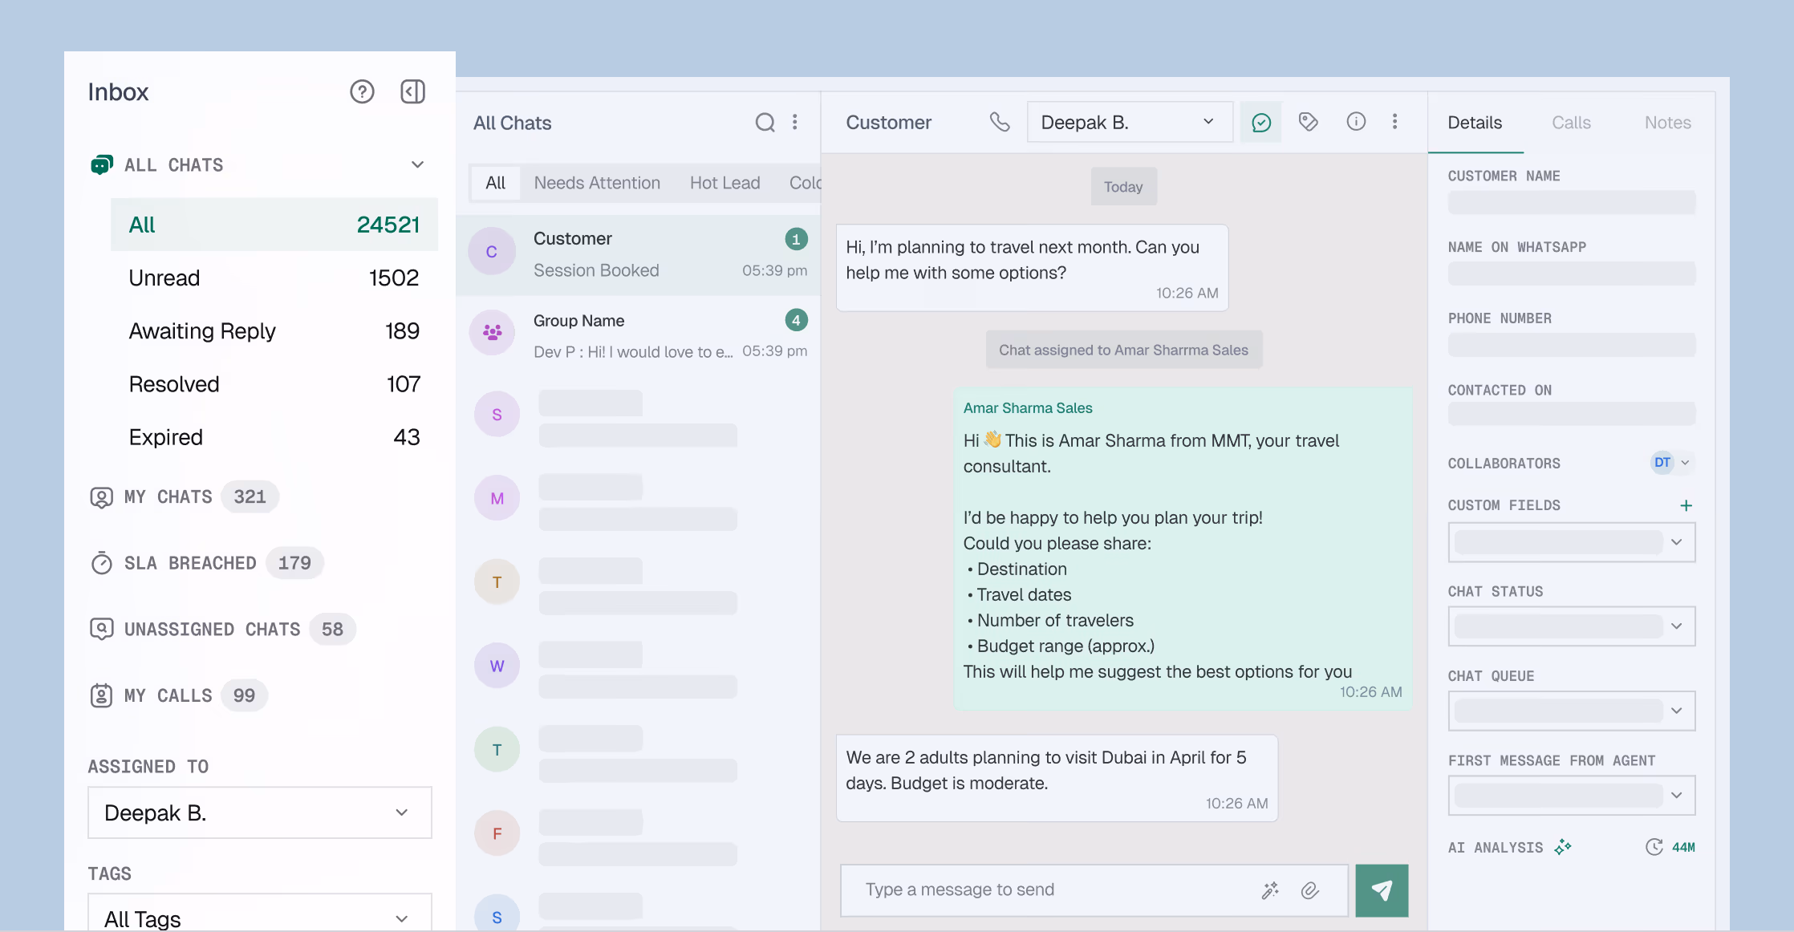Select the Needs Attention filter tab
This screenshot has height=932, width=1794.
(x=597, y=183)
